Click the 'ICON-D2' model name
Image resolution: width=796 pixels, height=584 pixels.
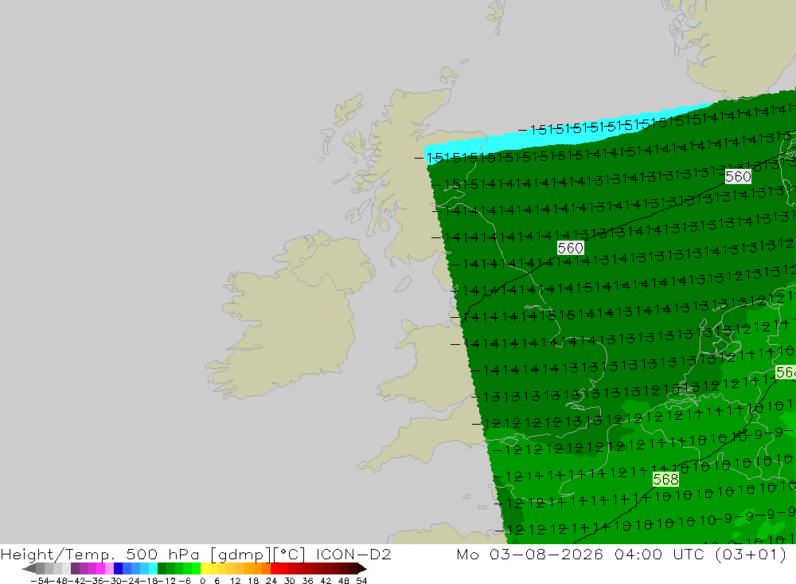coord(353,555)
